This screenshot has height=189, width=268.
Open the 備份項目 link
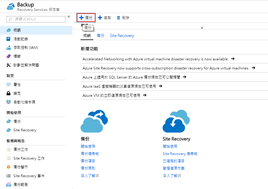[x=88, y=161]
